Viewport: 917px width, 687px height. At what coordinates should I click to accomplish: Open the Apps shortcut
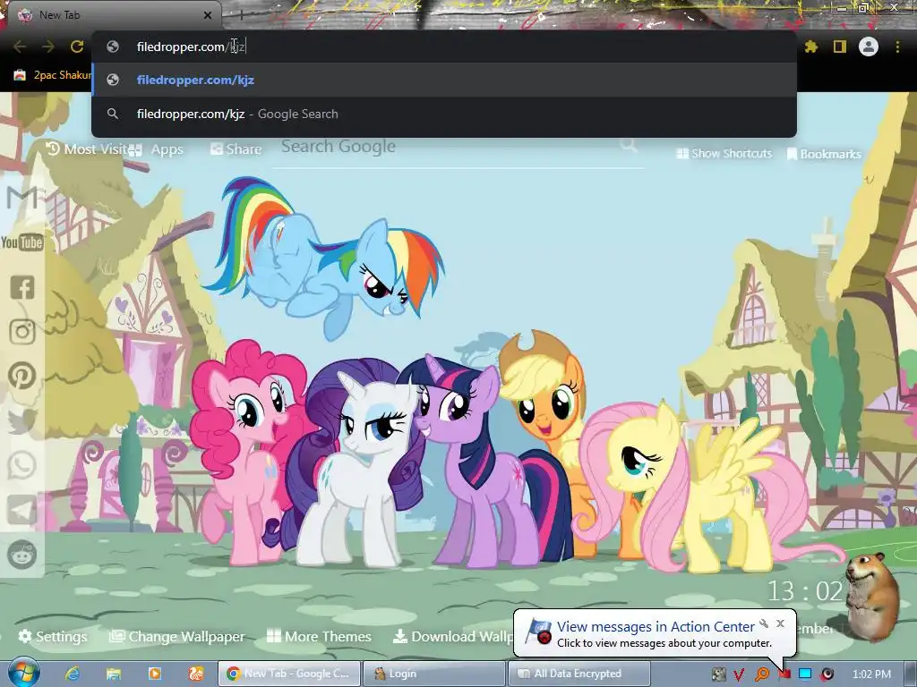(x=156, y=149)
